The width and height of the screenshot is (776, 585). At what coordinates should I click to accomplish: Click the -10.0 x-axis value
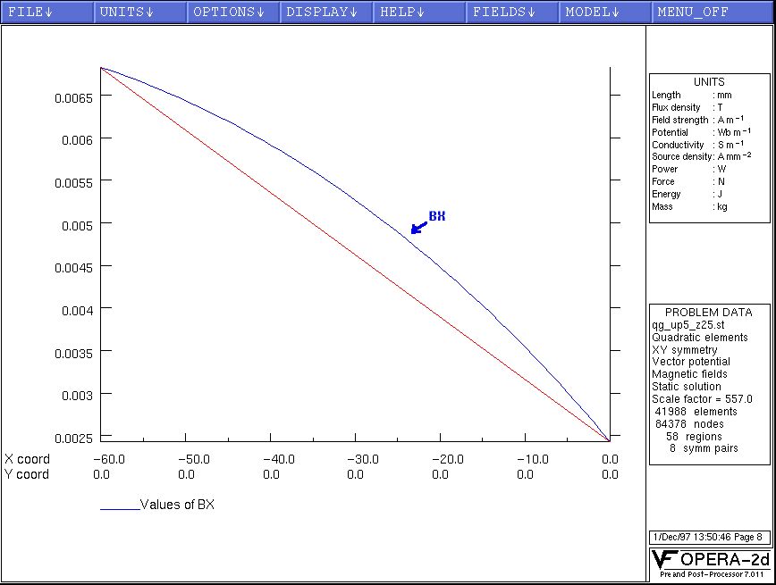533,459
